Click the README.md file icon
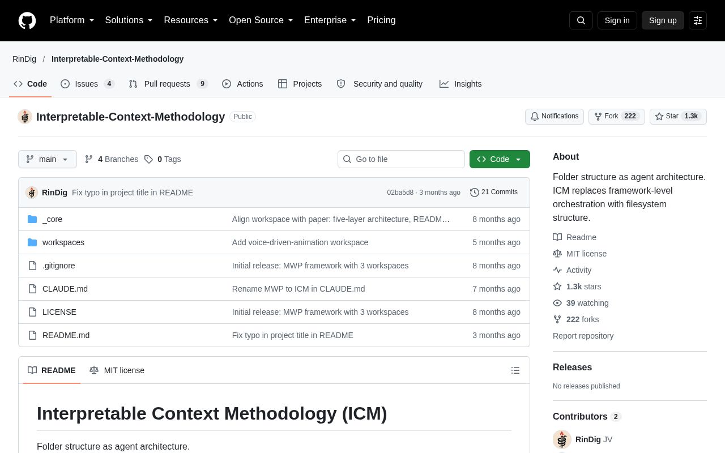The height and width of the screenshot is (453, 725). (x=32, y=335)
